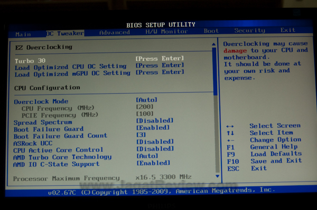Image resolution: width=317 pixels, height=210 pixels.
Task: Select Load Optimized mGPU OC Setting
Action: click(x=72, y=74)
